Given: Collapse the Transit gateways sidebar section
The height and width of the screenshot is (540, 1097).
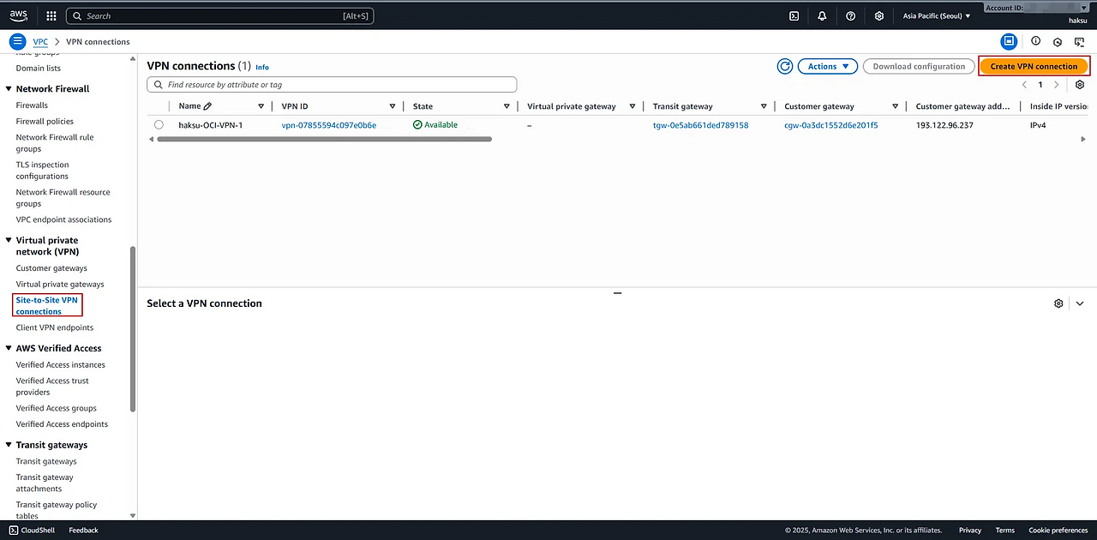Looking at the screenshot, I should [9, 445].
